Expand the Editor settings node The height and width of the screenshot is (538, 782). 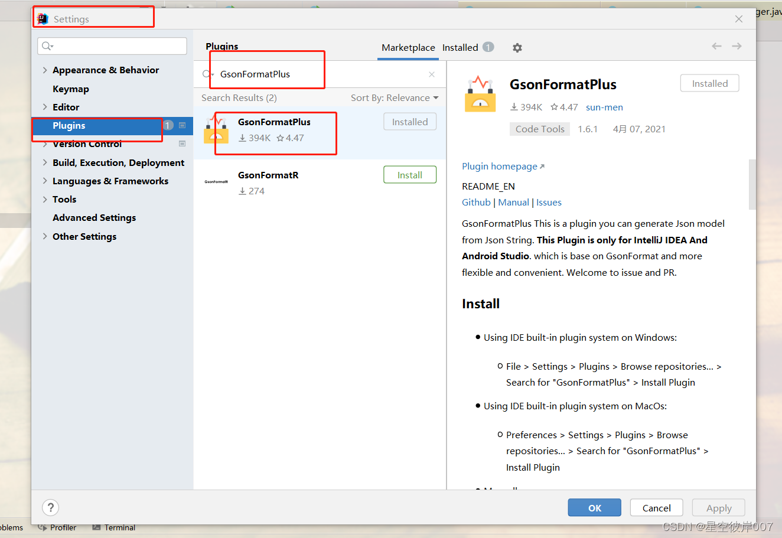pyautogui.click(x=45, y=107)
